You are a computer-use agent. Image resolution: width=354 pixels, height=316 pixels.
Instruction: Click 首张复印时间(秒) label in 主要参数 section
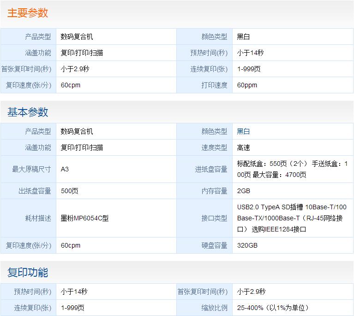point(26,69)
